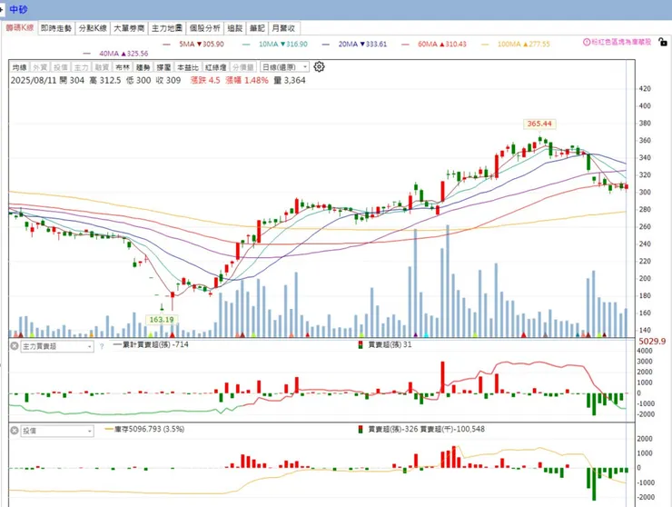Toggle the 分價量 overlay
Viewport: 672px width, 507px height.
pos(243,67)
